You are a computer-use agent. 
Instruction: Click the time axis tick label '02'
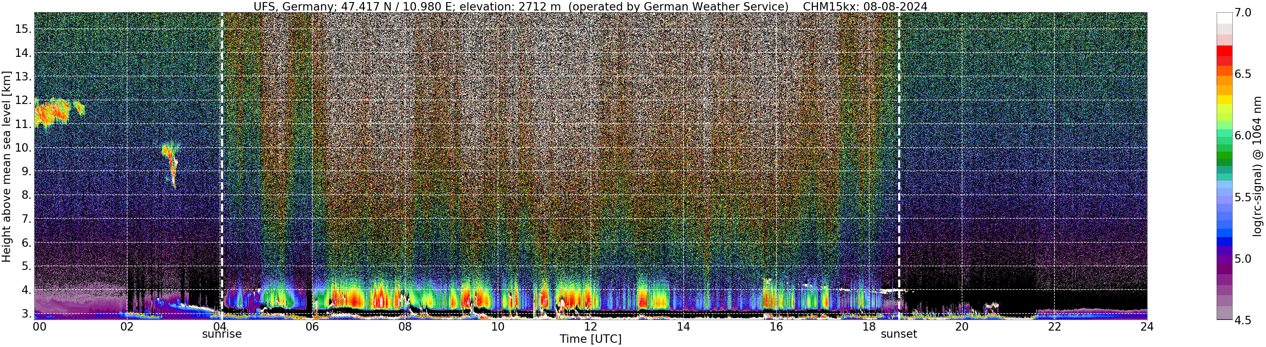tap(127, 326)
